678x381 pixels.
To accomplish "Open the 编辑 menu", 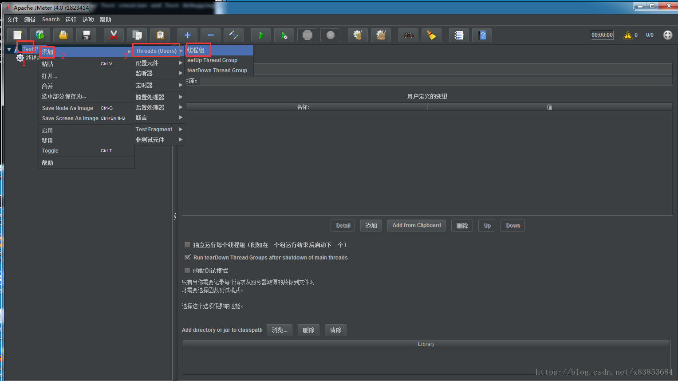I will click(30, 20).
